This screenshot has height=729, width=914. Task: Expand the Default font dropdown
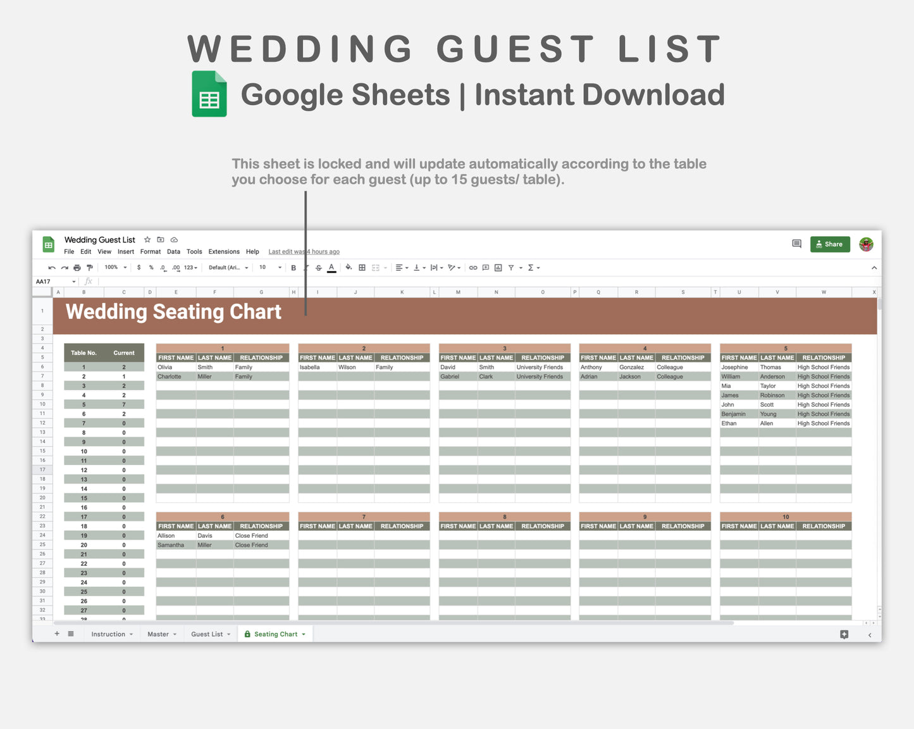click(227, 267)
